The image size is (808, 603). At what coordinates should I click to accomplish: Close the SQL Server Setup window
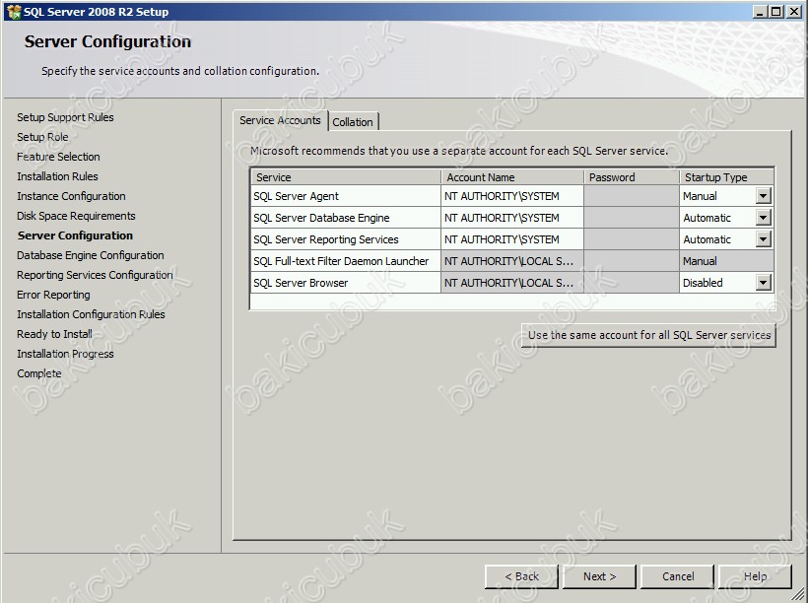[794, 12]
